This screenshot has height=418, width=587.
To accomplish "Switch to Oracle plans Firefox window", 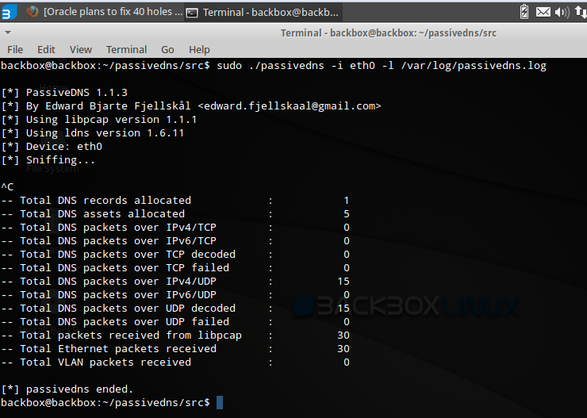I will [x=104, y=12].
